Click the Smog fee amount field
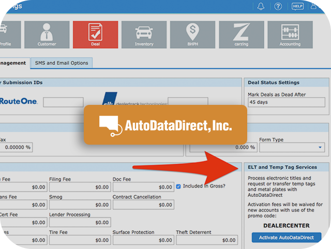 coord(80,205)
